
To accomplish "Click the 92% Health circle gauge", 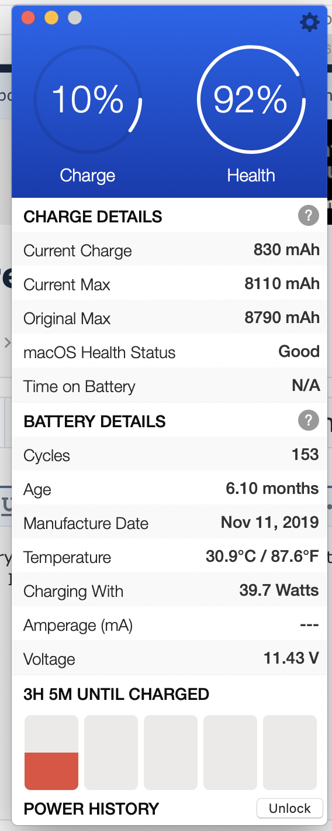I will point(251,99).
